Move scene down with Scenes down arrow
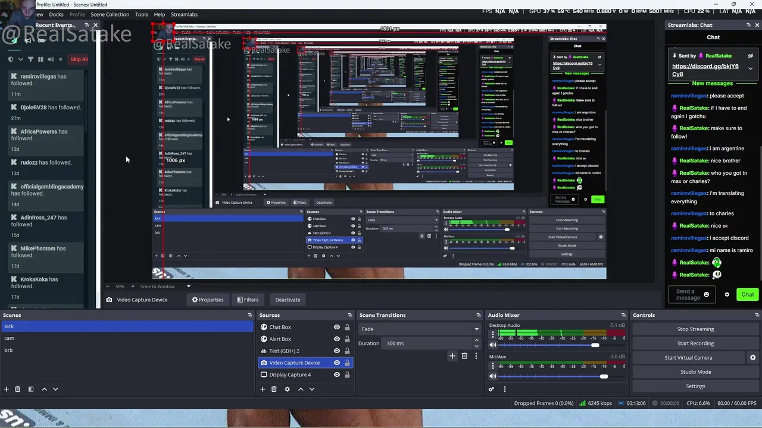 [55, 389]
